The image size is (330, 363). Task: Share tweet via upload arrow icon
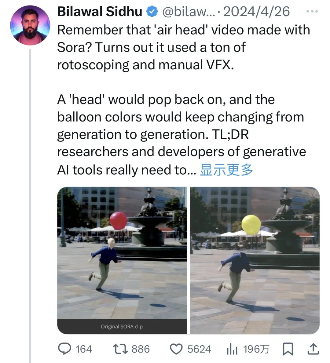(x=313, y=349)
